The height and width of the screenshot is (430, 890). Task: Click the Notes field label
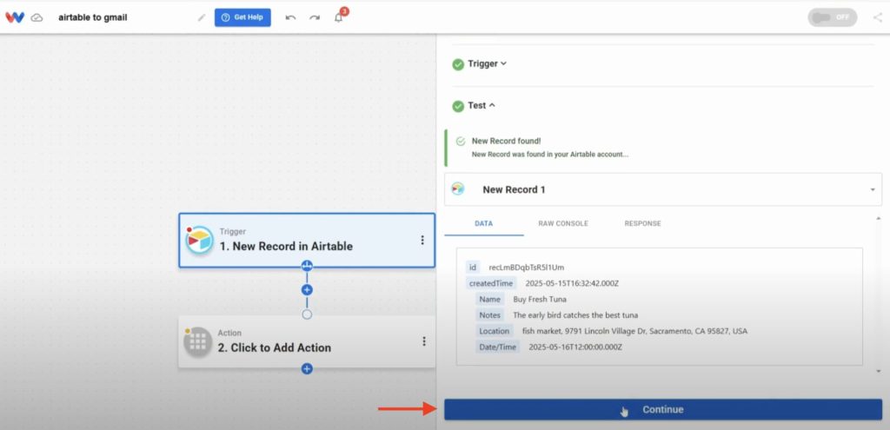[490, 314]
